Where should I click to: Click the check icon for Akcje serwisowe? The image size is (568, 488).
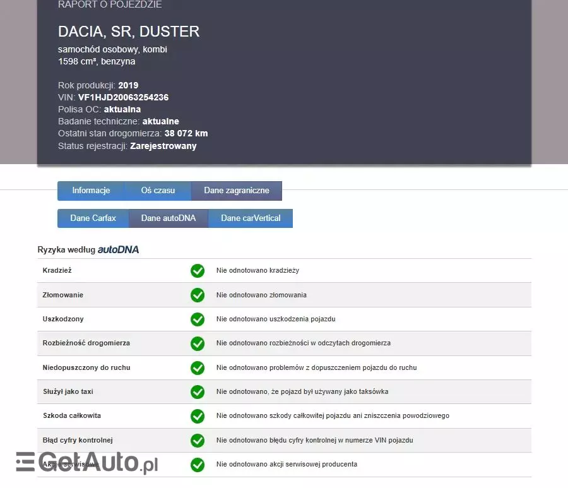pyautogui.click(x=198, y=464)
